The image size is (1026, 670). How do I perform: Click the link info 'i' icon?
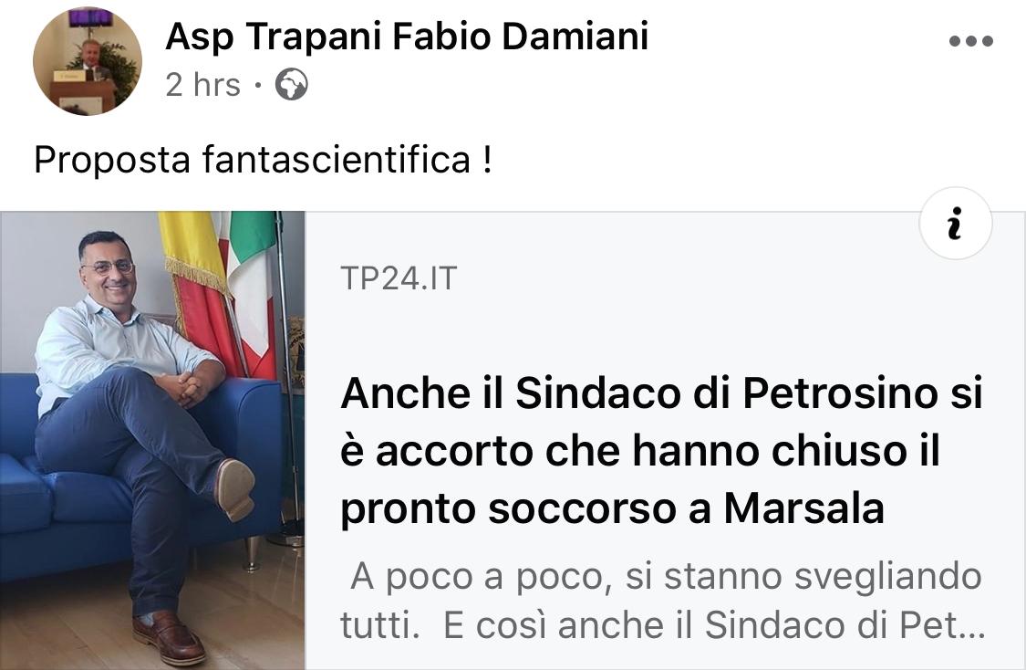(x=956, y=224)
